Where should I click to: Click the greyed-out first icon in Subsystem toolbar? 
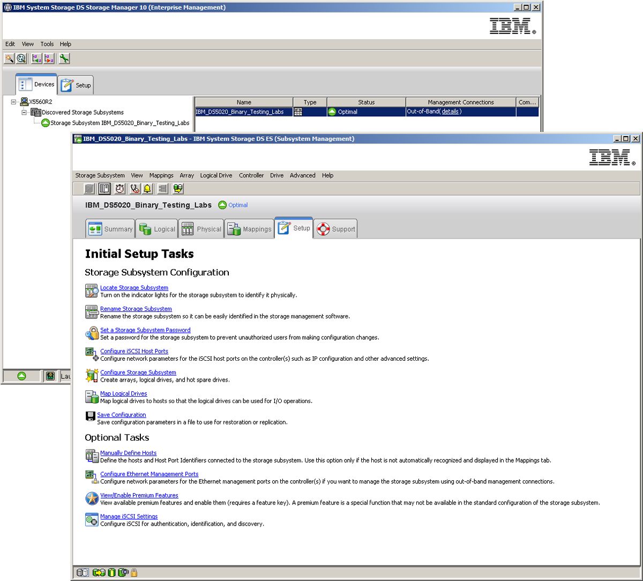tap(90, 189)
